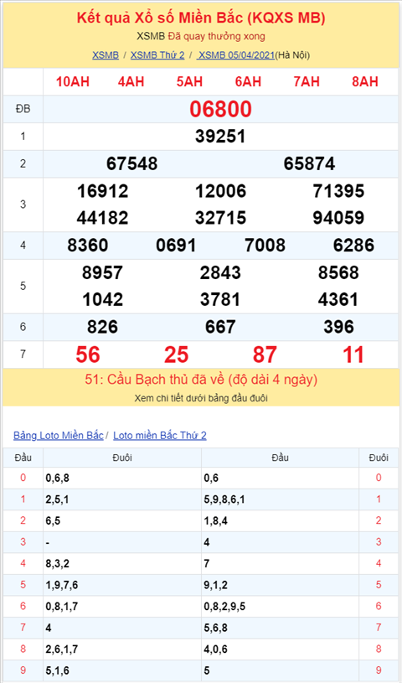This screenshot has height=683, width=402.
Task: Click the code 10AH in the header row
Action: [x=72, y=81]
